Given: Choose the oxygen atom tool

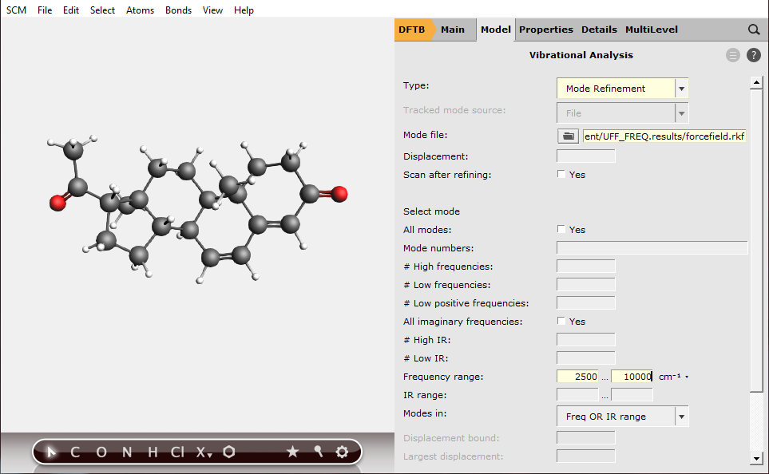Looking at the screenshot, I should [x=101, y=452].
